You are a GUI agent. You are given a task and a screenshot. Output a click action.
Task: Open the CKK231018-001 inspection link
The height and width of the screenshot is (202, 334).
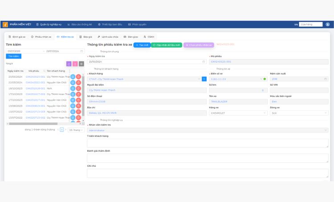click(35, 88)
